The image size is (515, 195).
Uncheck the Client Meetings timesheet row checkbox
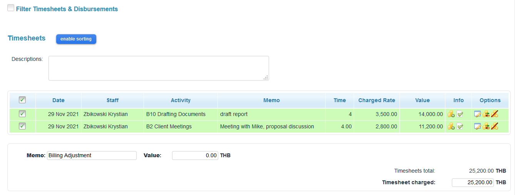pos(22,126)
